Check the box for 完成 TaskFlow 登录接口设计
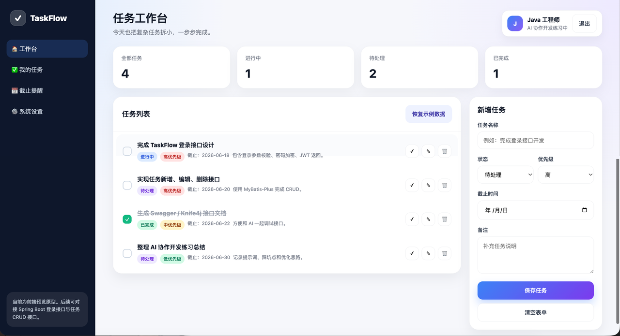 coord(127,151)
